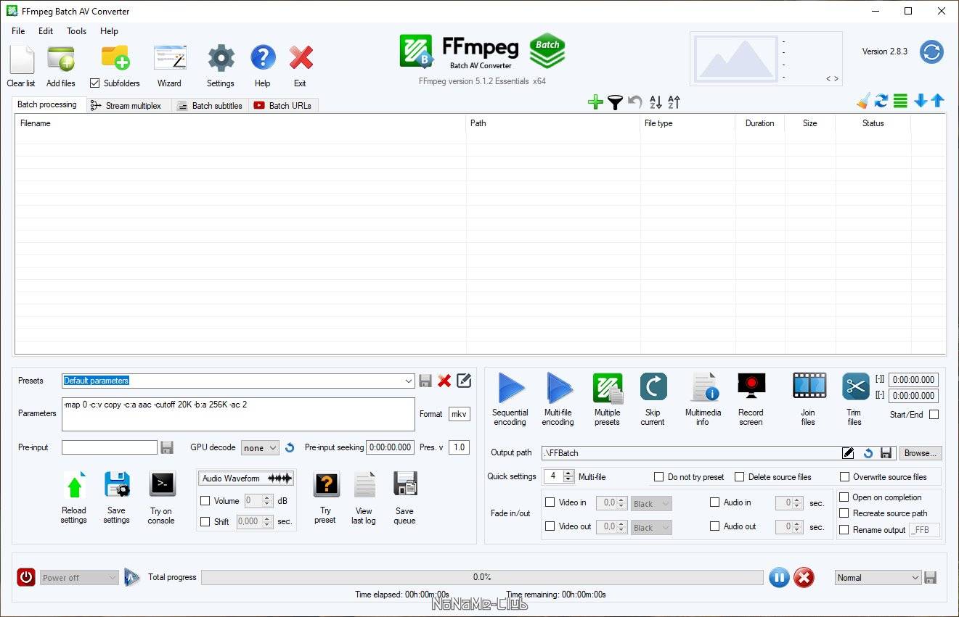Image resolution: width=959 pixels, height=617 pixels.
Task: Open Multimedia info
Action: tap(703, 387)
